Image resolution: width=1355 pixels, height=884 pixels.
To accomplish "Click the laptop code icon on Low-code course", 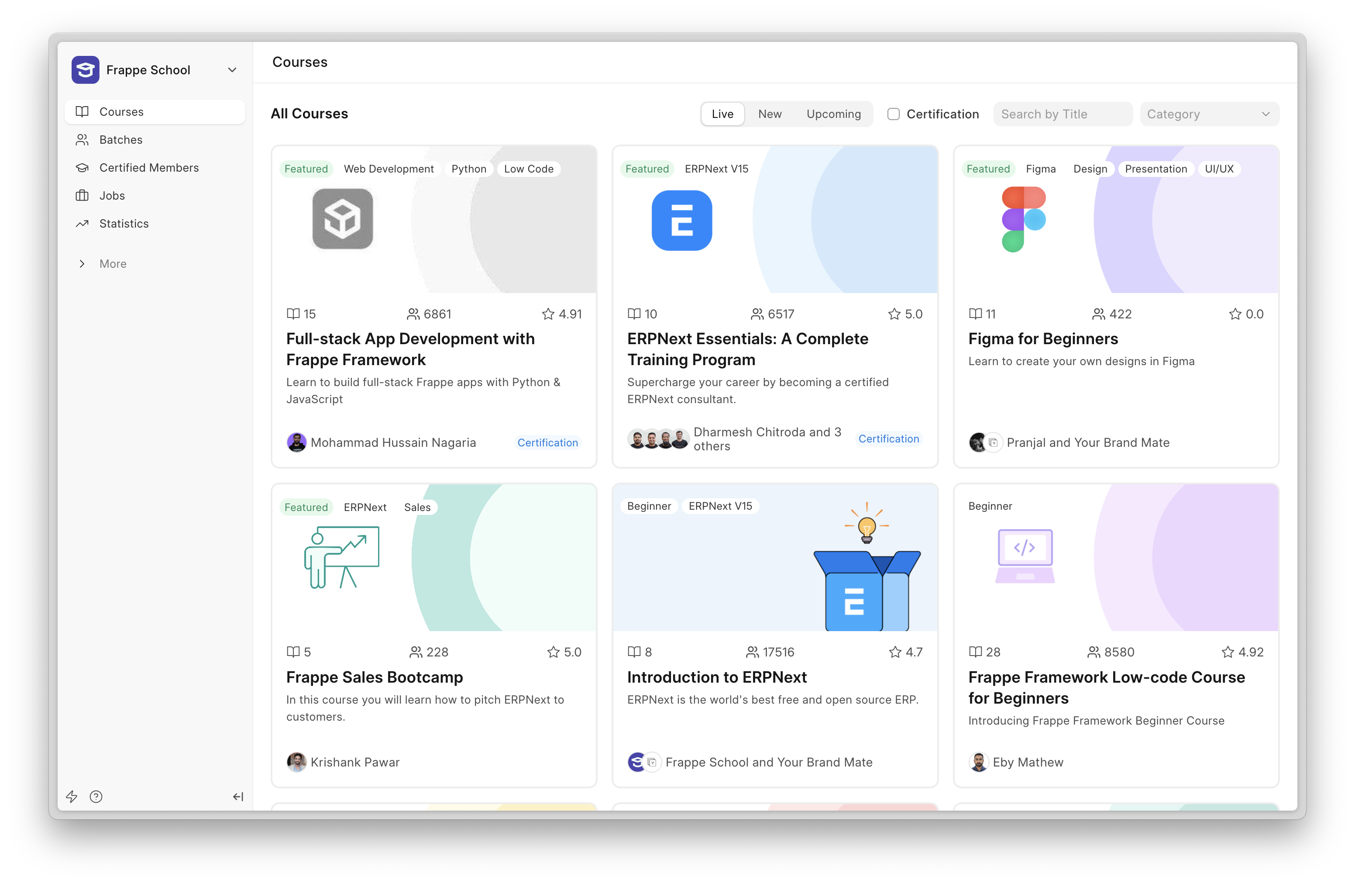I will [x=1025, y=556].
